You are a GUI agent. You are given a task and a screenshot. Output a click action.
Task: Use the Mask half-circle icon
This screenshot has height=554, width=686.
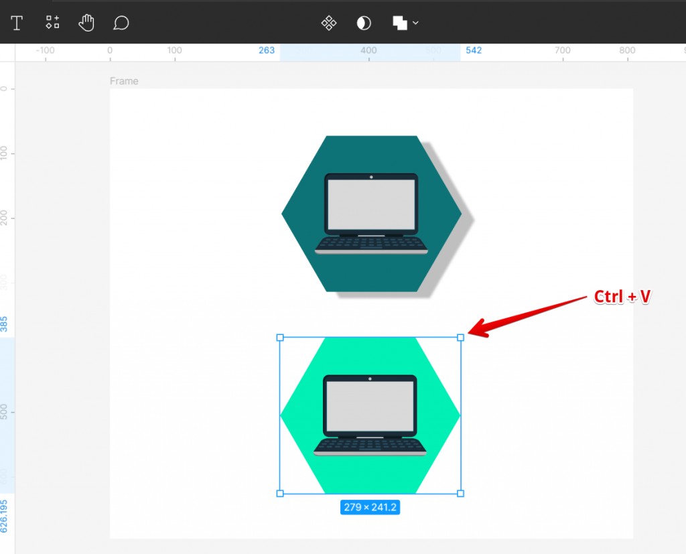(x=364, y=23)
